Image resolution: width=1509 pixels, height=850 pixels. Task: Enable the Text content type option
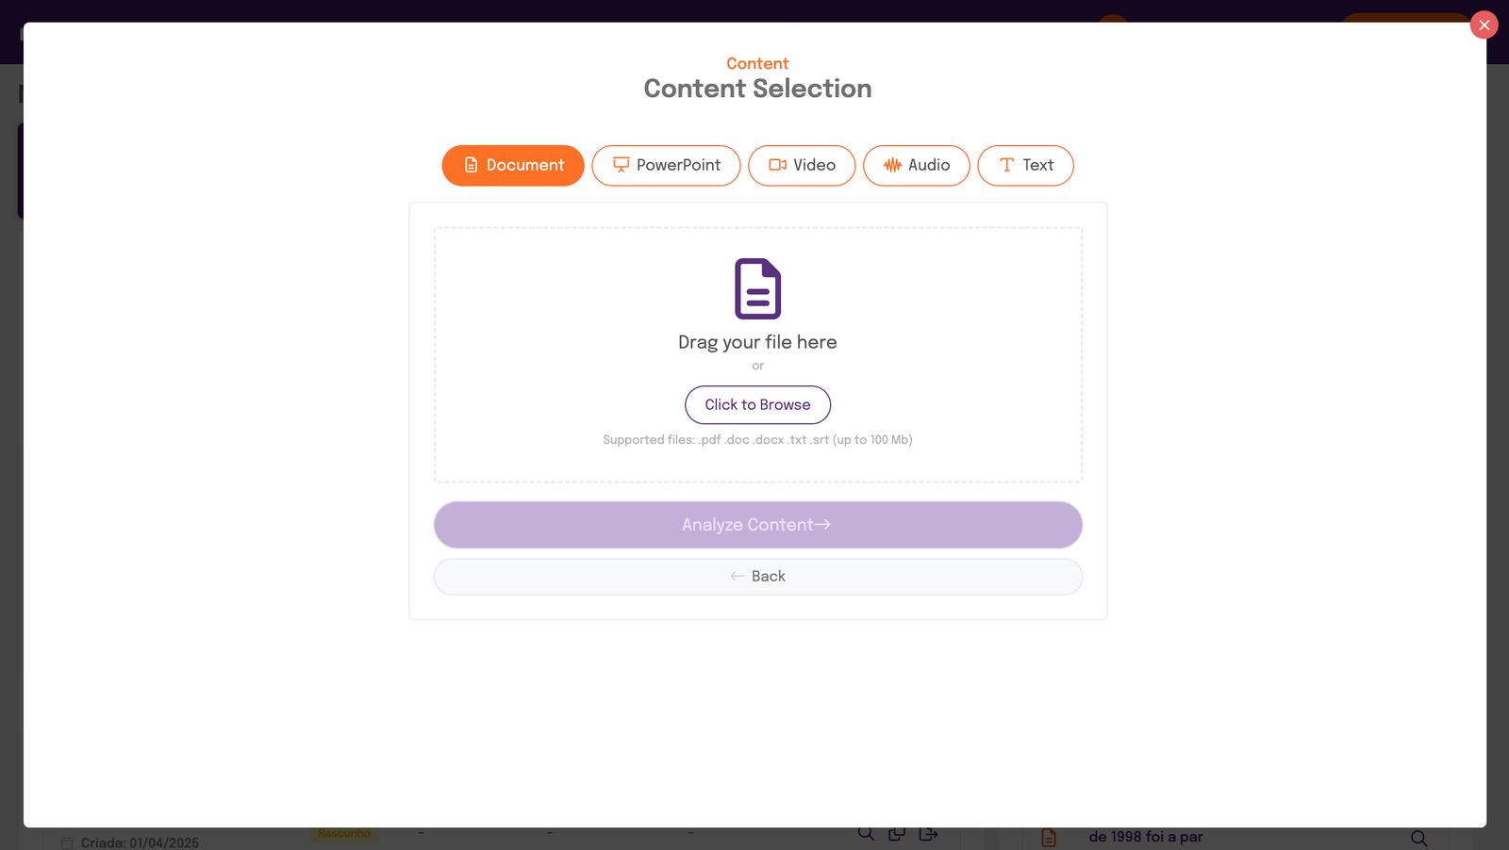[x=1025, y=165]
